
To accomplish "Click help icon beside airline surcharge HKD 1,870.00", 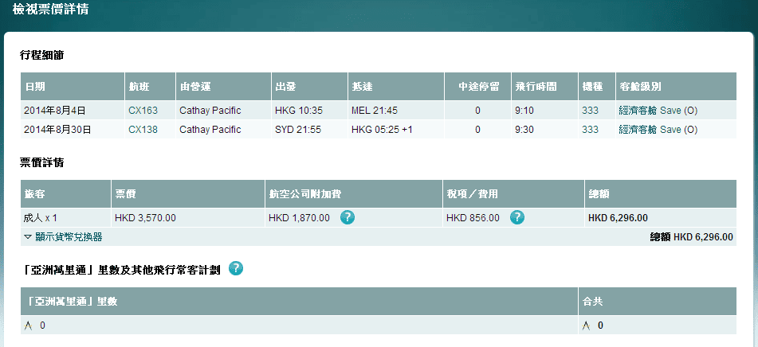I will coord(347,217).
